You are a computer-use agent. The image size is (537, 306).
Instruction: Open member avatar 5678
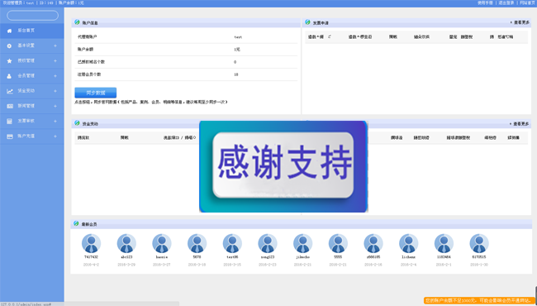point(197,243)
